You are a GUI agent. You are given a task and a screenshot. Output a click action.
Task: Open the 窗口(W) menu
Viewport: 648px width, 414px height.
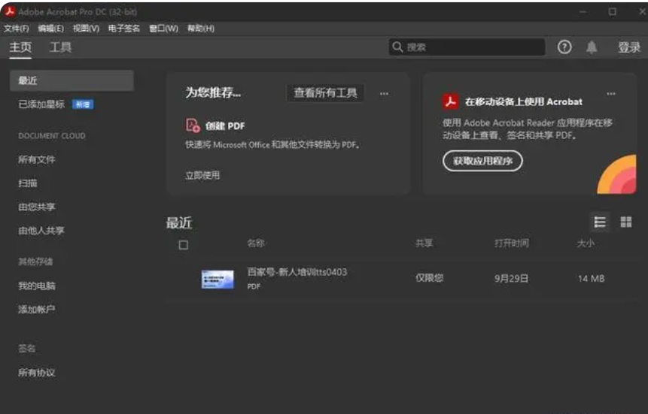tap(163, 29)
